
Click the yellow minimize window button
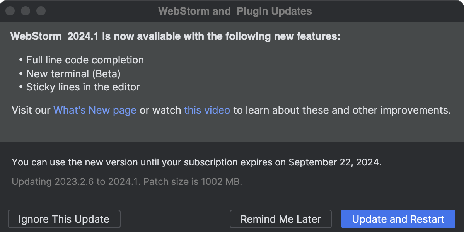[26, 11]
